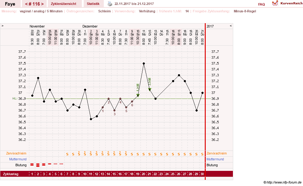Click the left Zervixschleim row label
The width and height of the screenshot is (303, 186).
[16, 153]
